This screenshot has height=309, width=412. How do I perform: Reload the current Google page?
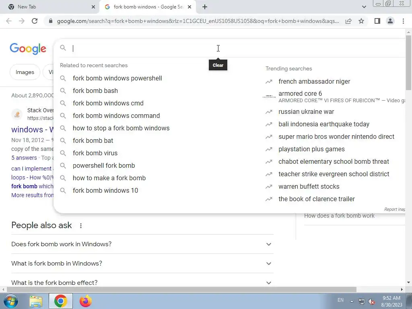[x=35, y=21]
